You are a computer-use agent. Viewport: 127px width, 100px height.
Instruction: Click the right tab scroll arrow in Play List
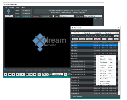(118, 33)
